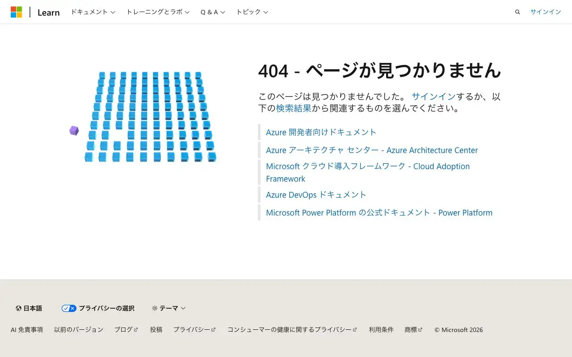Click the サインイン link in the message
The width and height of the screenshot is (572, 357).
click(433, 96)
